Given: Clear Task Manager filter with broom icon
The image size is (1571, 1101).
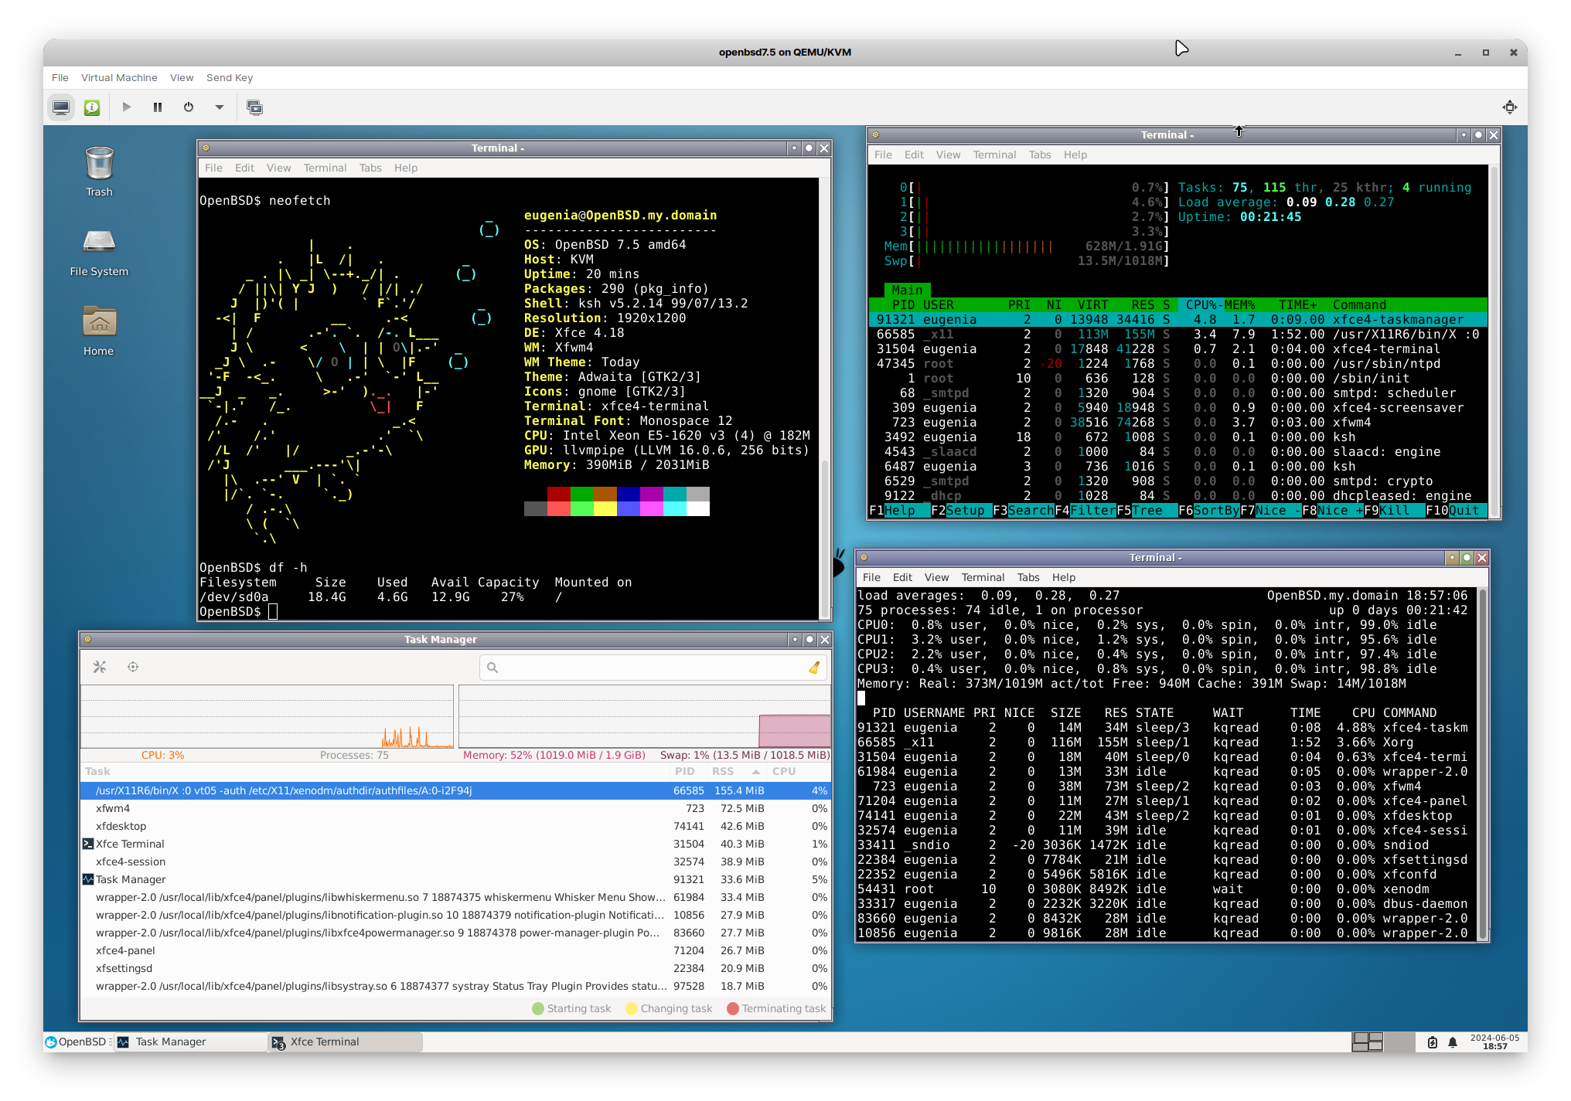Looking at the screenshot, I should (x=814, y=668).
